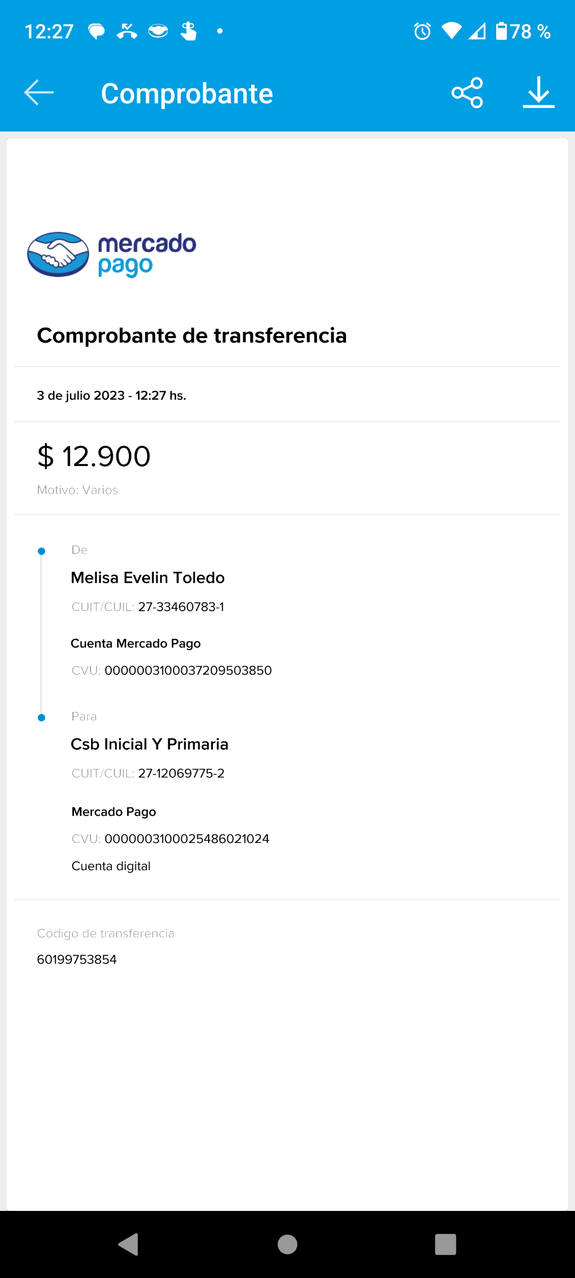Tap the Wi-Fi signal status icon
Screen dimensions: 575x1278
tap(451, 31)
